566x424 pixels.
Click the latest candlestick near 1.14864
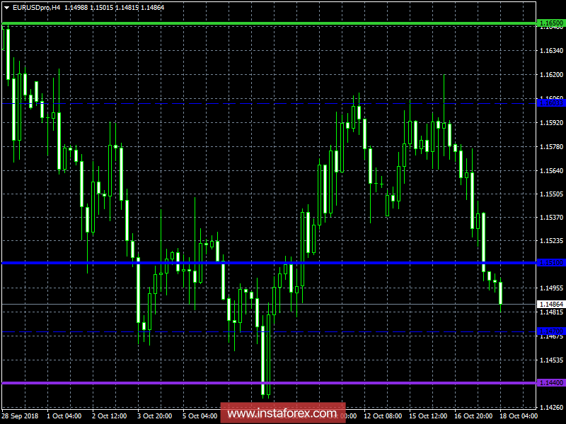tap(501, 293)
